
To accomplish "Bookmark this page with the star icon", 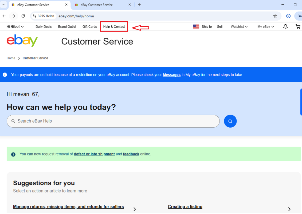I will [x=275, y=16].
